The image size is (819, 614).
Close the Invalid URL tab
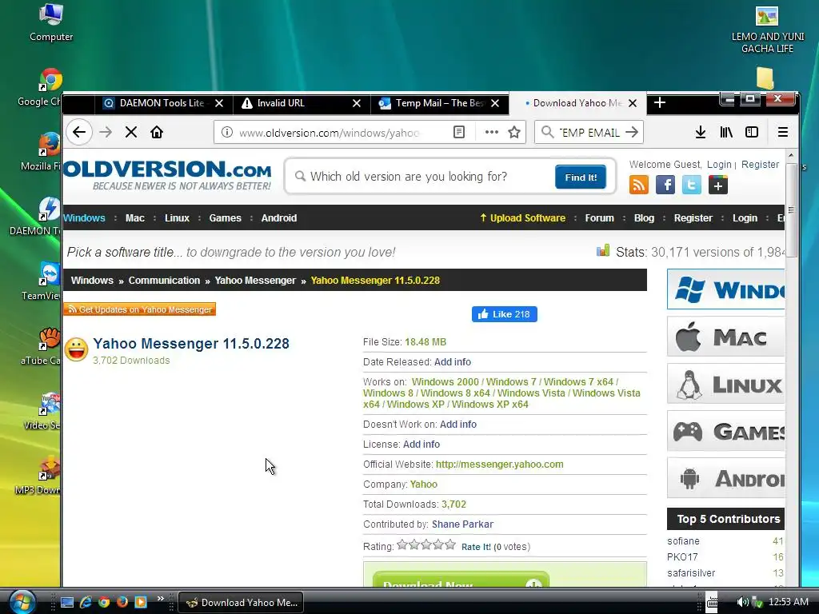coord(356,103)
